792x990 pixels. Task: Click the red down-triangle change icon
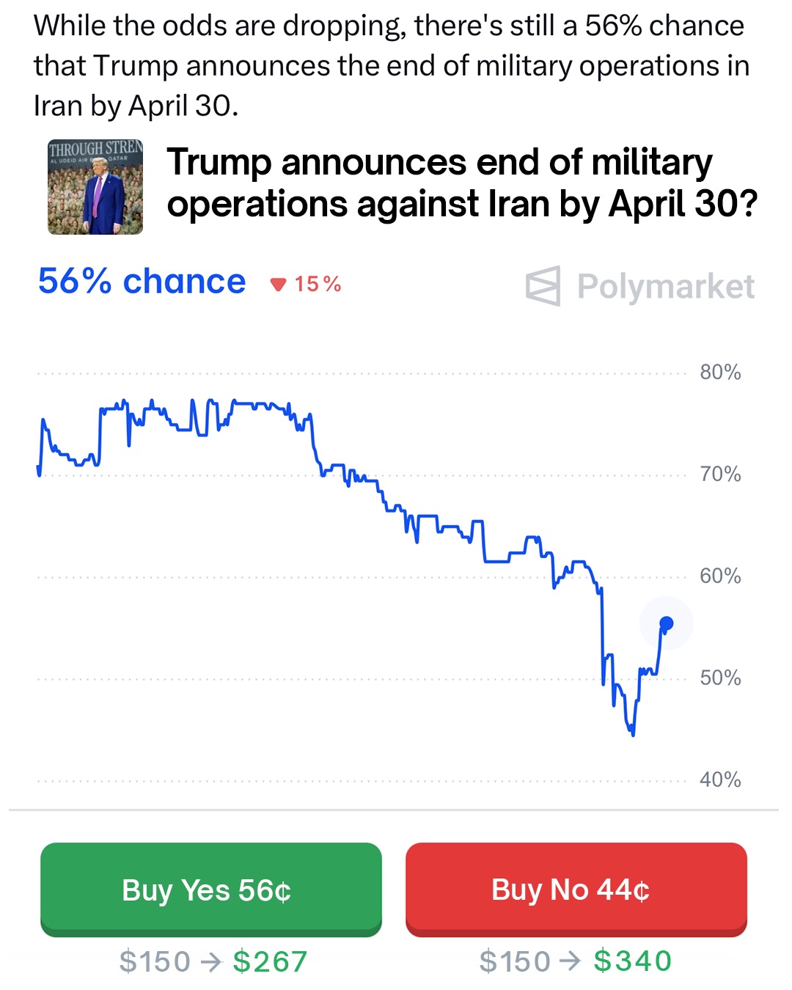tap(277, 285)
